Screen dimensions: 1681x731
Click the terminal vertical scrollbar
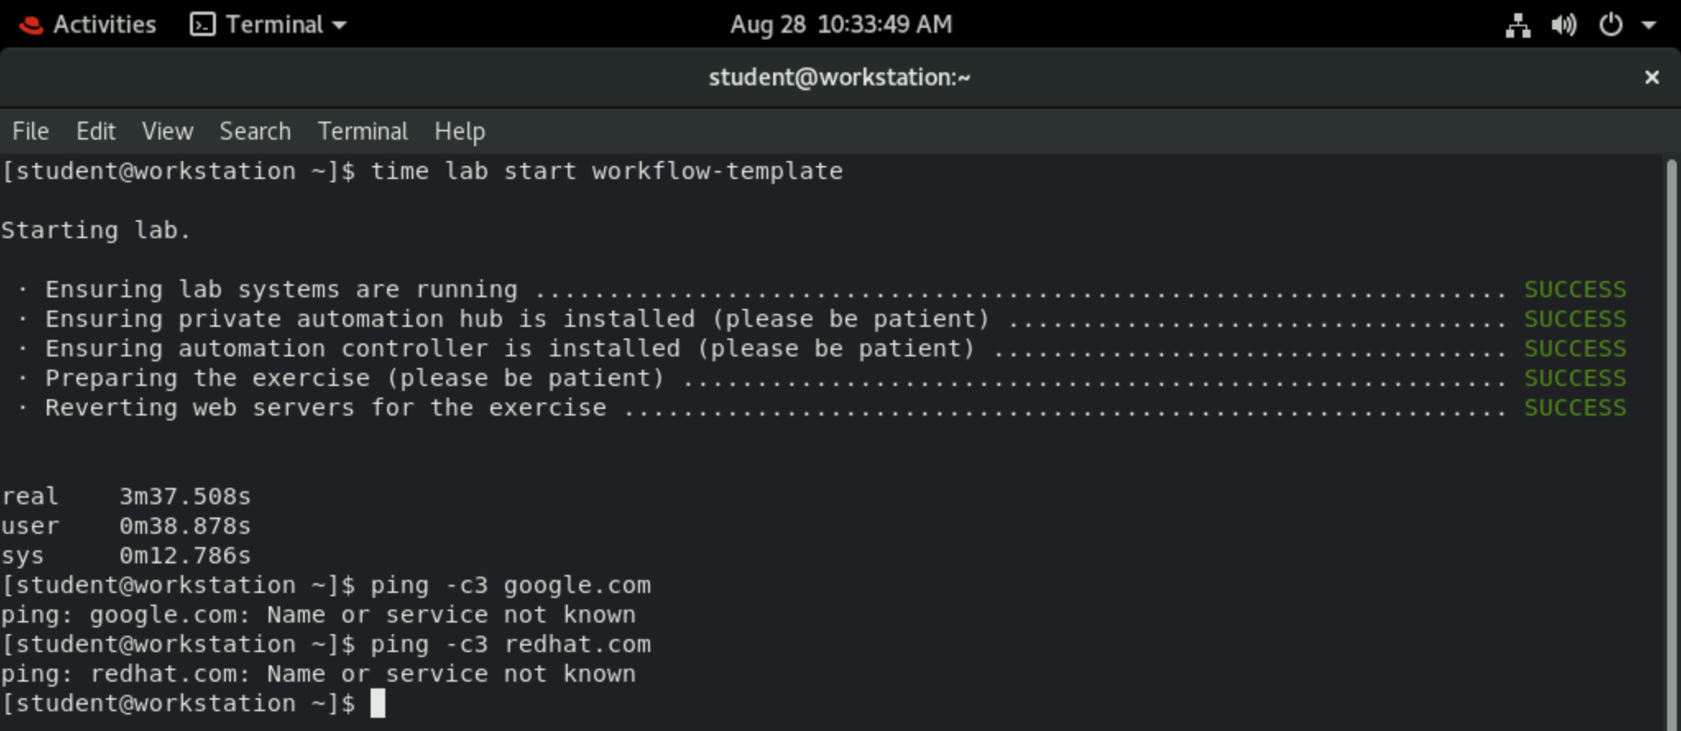tap(1671, 444)
